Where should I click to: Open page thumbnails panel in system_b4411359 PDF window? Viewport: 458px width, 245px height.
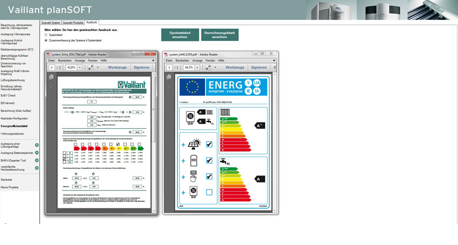(169, 77)
